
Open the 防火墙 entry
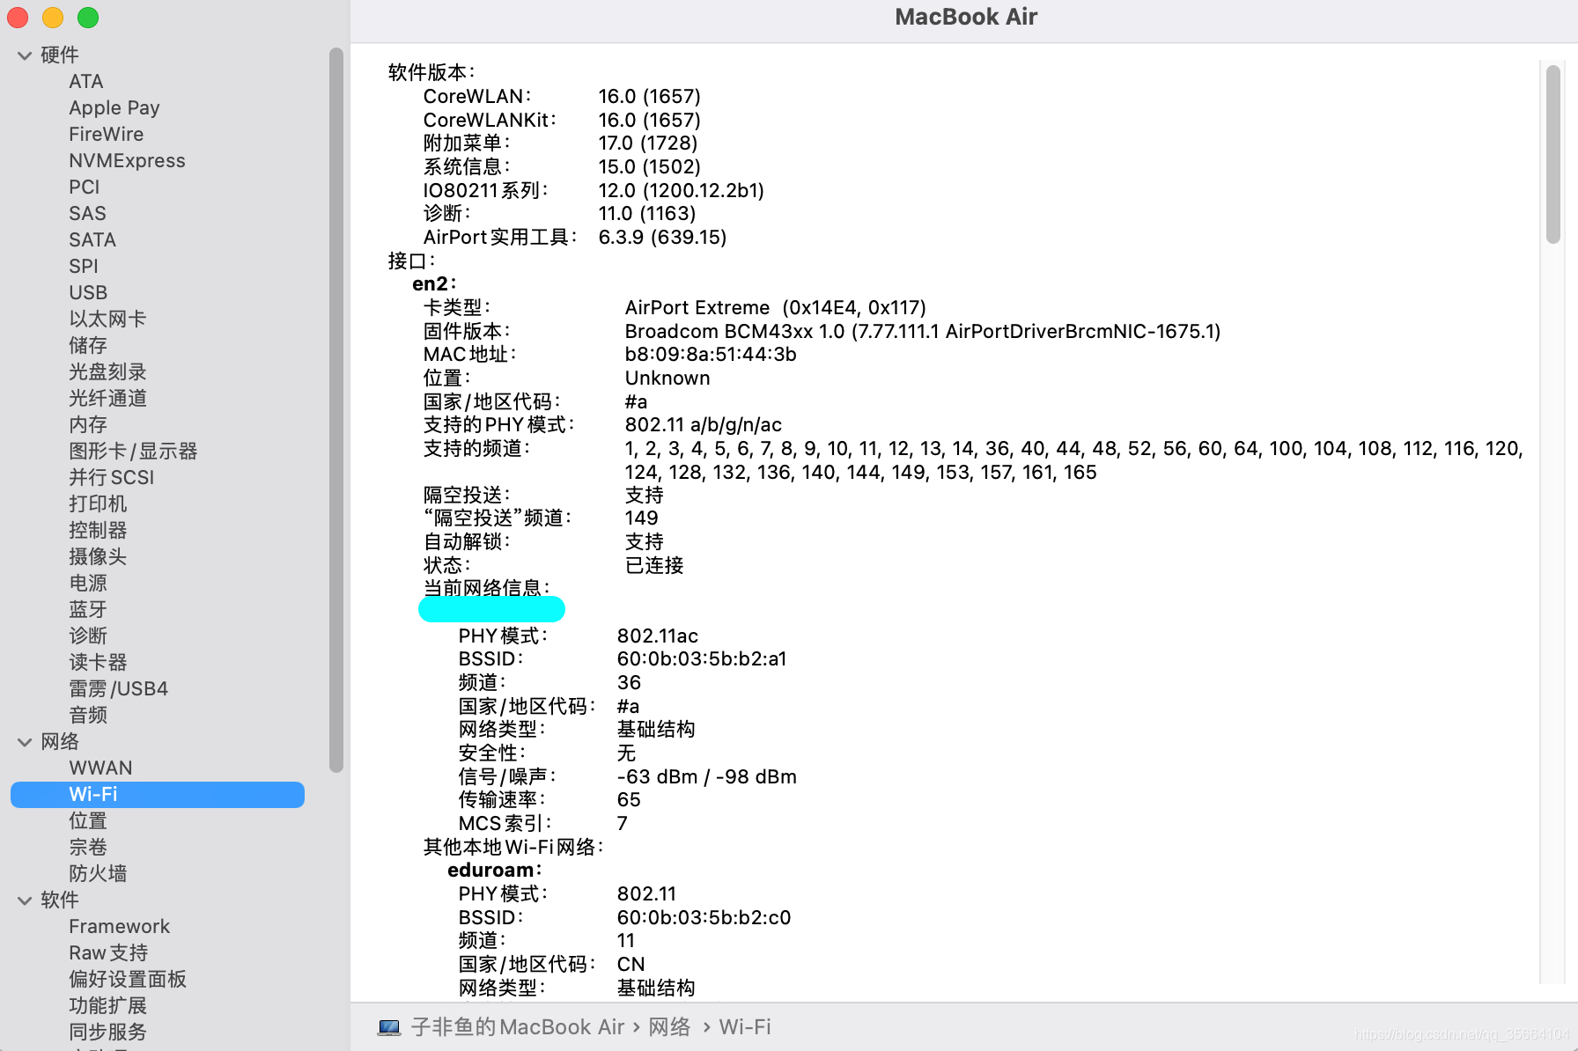pyautogui.click(x=98, y=874)
